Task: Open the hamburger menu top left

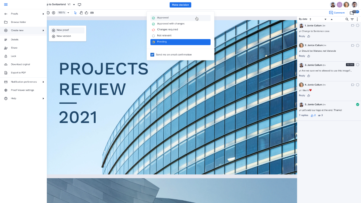Action: [5, 5]
